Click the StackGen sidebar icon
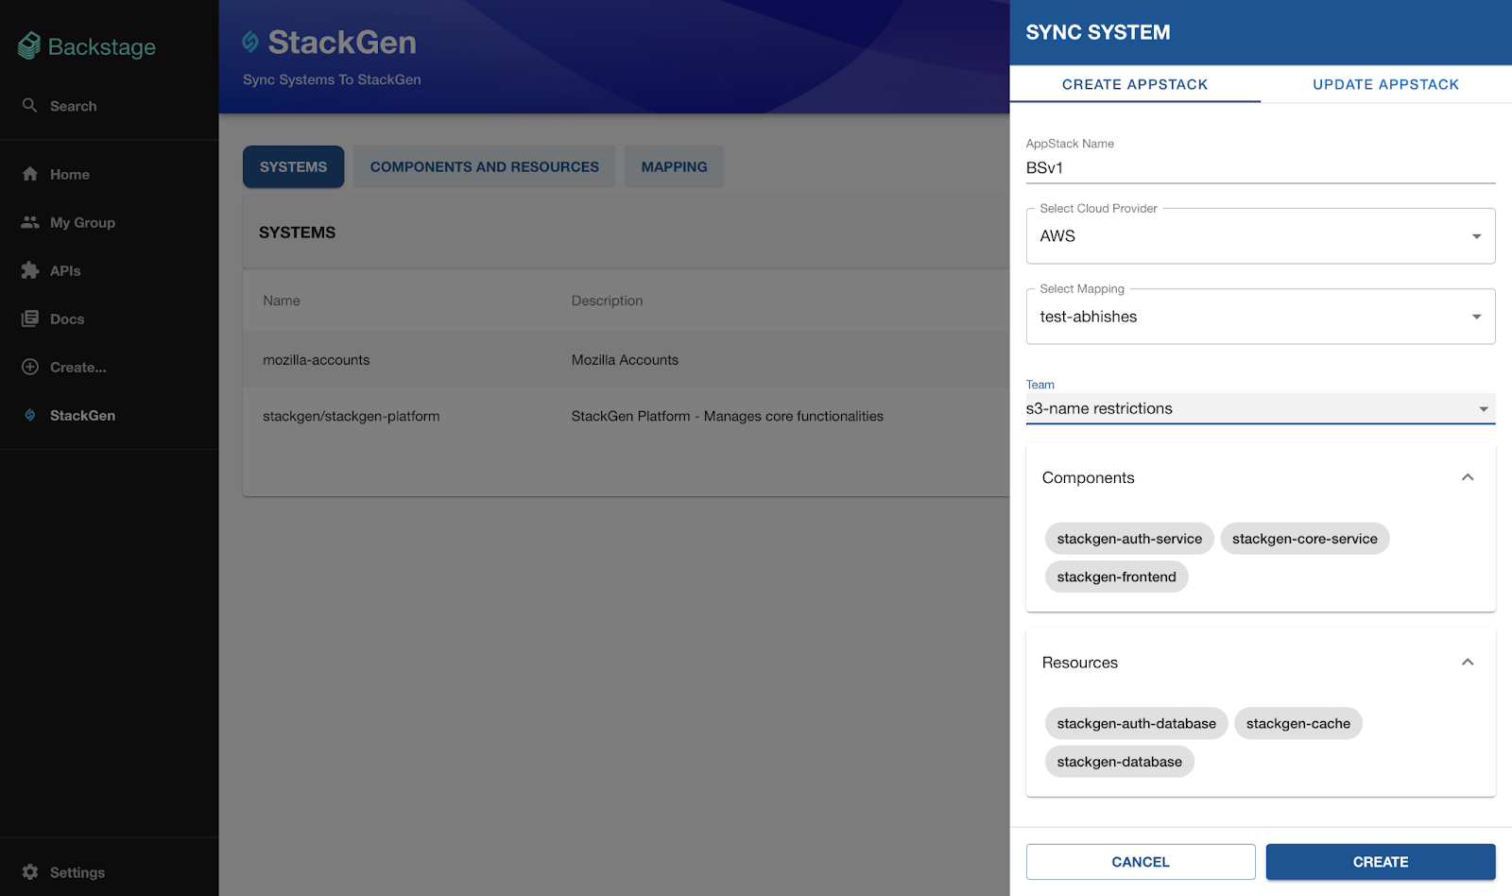Image resolution: width=1512 pixels, height=896 pixels. tap(30, 415)
